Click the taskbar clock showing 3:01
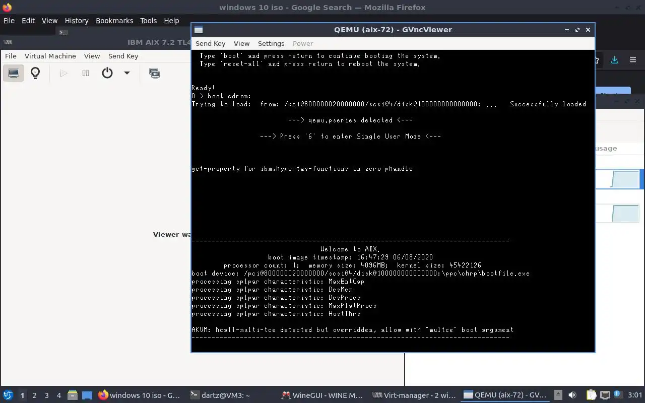The width and height of the screenshot is (645, 403). [x=635, y=395]
